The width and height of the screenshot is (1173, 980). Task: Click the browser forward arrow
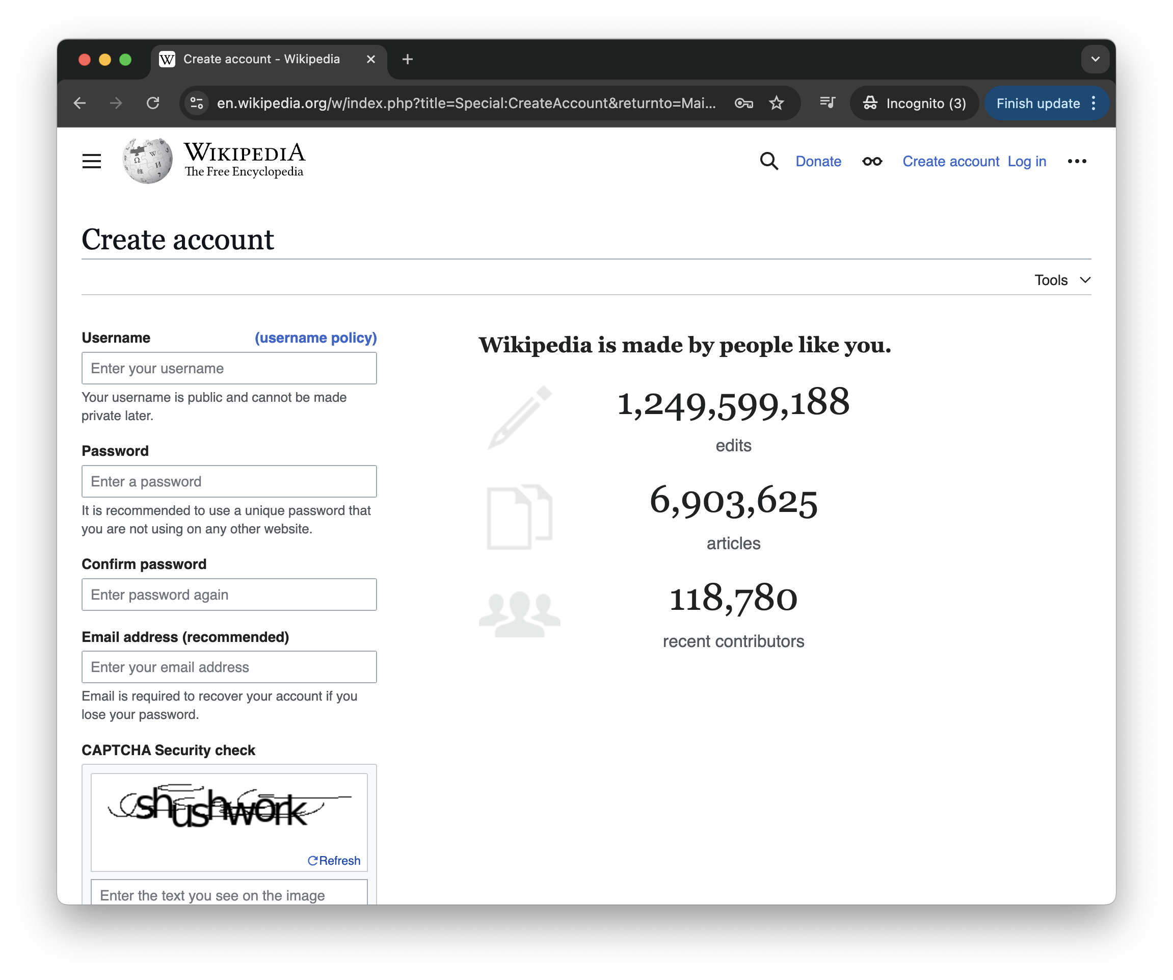[x=116, y=103]
